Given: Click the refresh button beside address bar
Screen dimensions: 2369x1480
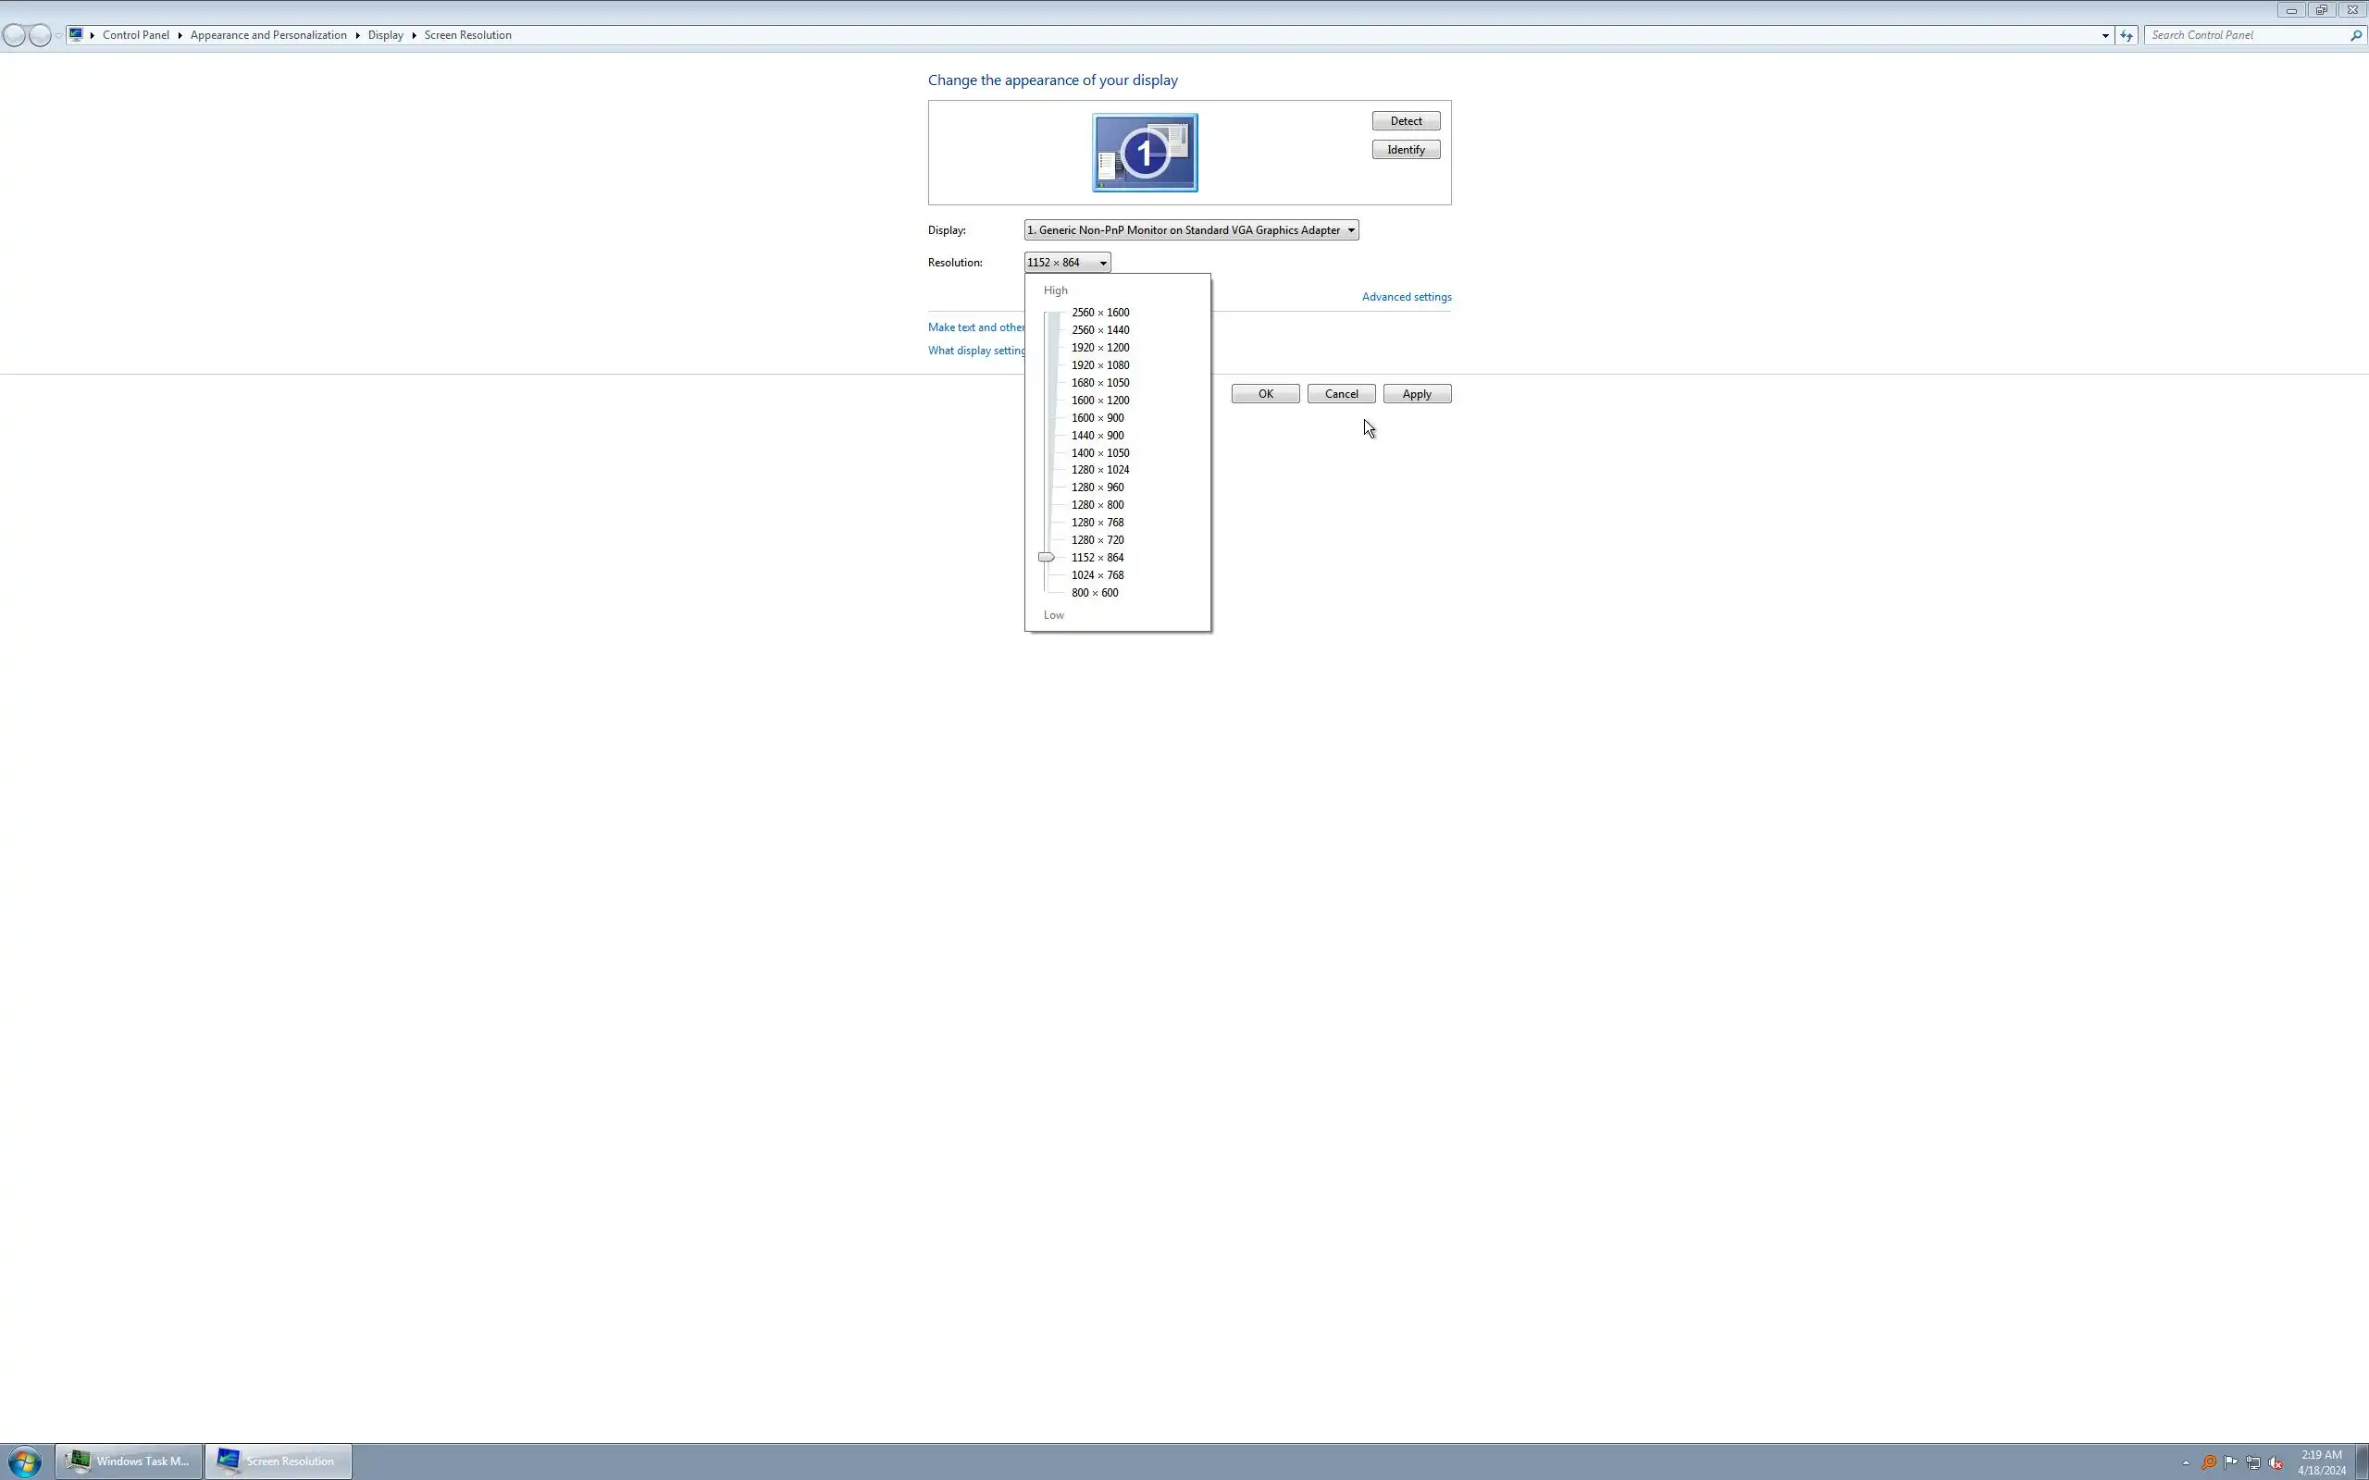Looking at the screenshot, I should pyautogui.click(x=2126, y=35).
